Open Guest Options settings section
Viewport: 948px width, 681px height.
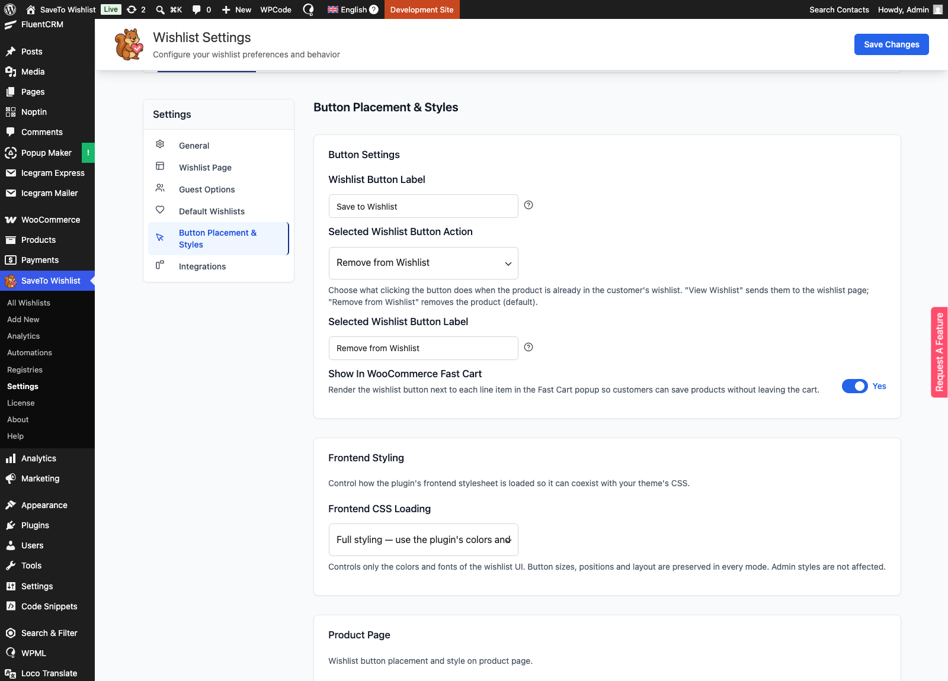(x=218, y=189)
